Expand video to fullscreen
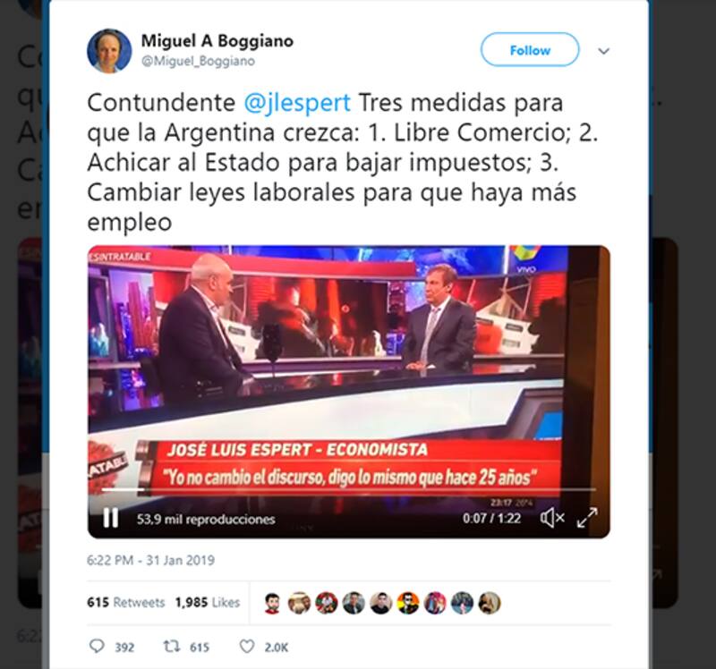 [587, 518]
